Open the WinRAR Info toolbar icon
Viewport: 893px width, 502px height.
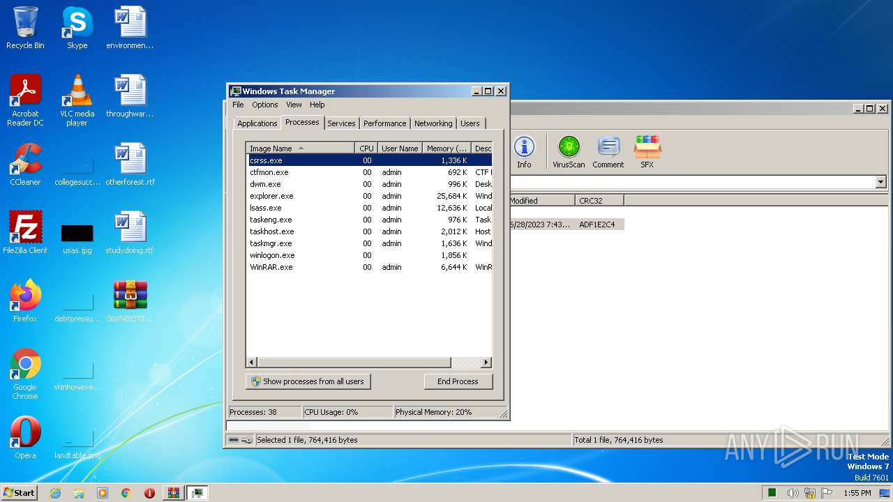(x=524, y=152)
